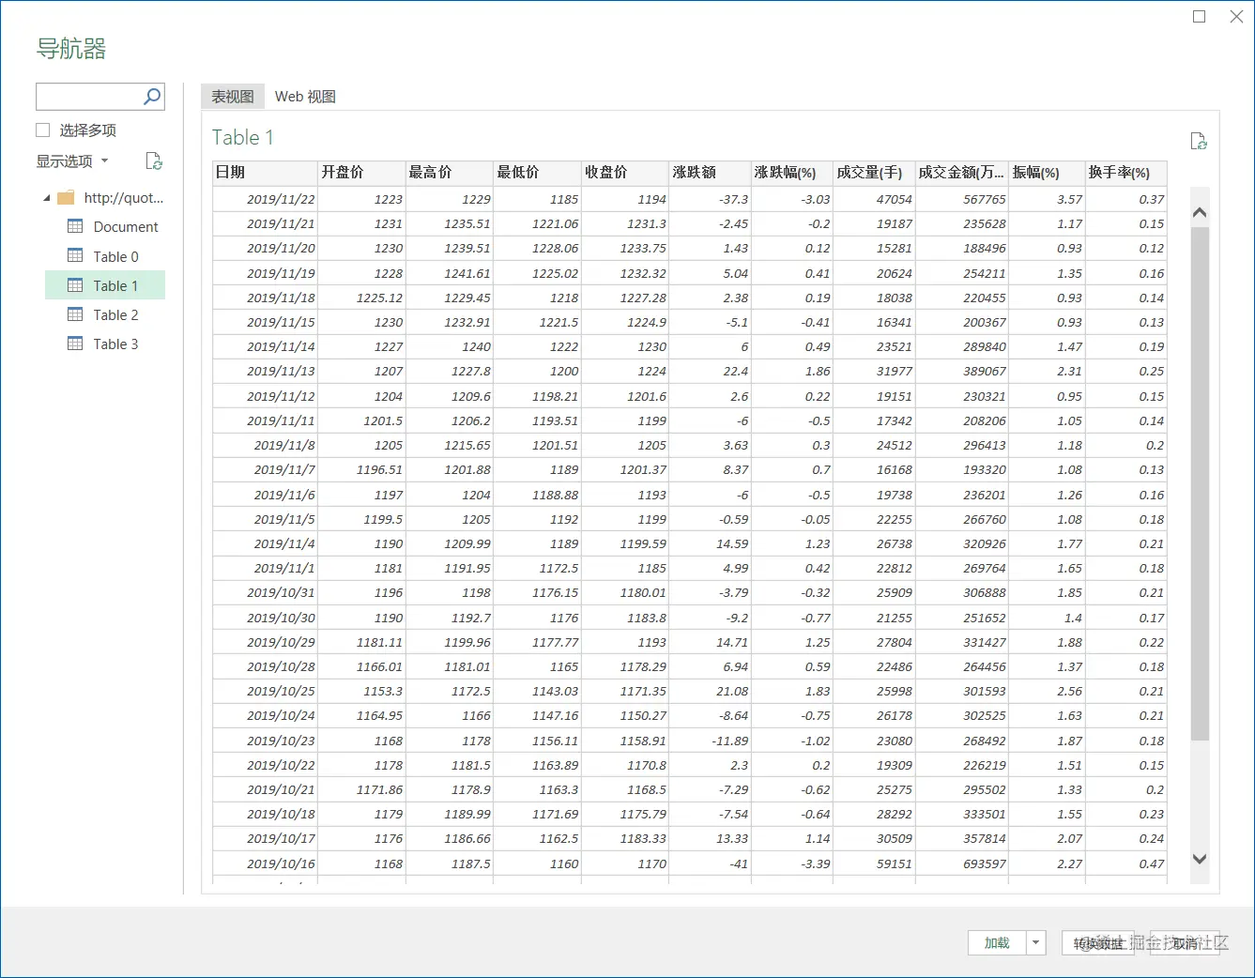
Task: Click the 加载 button
Action: tap(997, 943)
